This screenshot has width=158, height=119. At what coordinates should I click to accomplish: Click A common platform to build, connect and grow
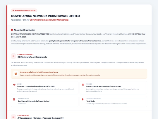click(x=39, y=72)
